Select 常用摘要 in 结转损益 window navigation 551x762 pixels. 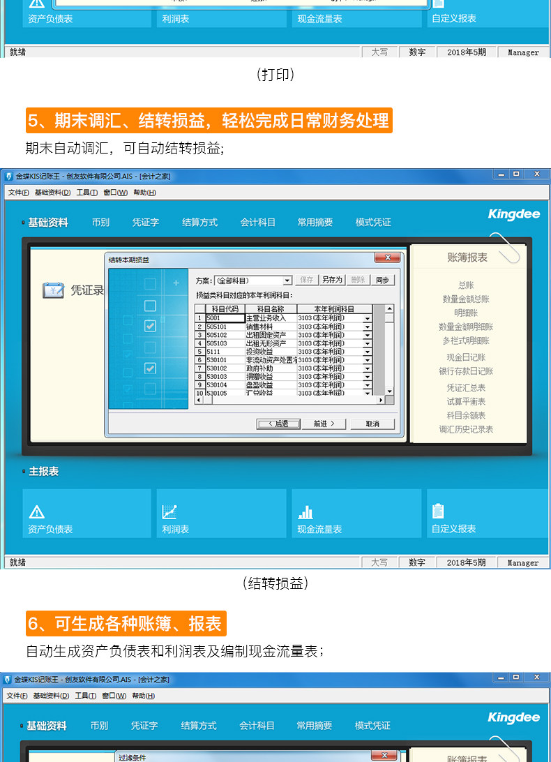315,222
